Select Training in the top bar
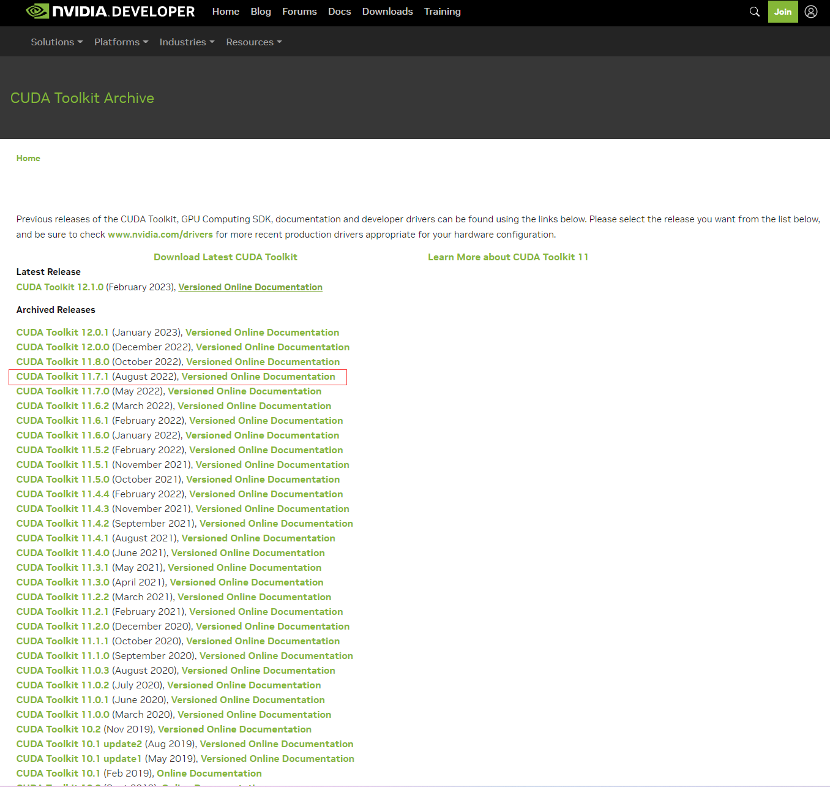Image resolution: width=830 pixels, height=787 pixels. [x=442, y=12]
